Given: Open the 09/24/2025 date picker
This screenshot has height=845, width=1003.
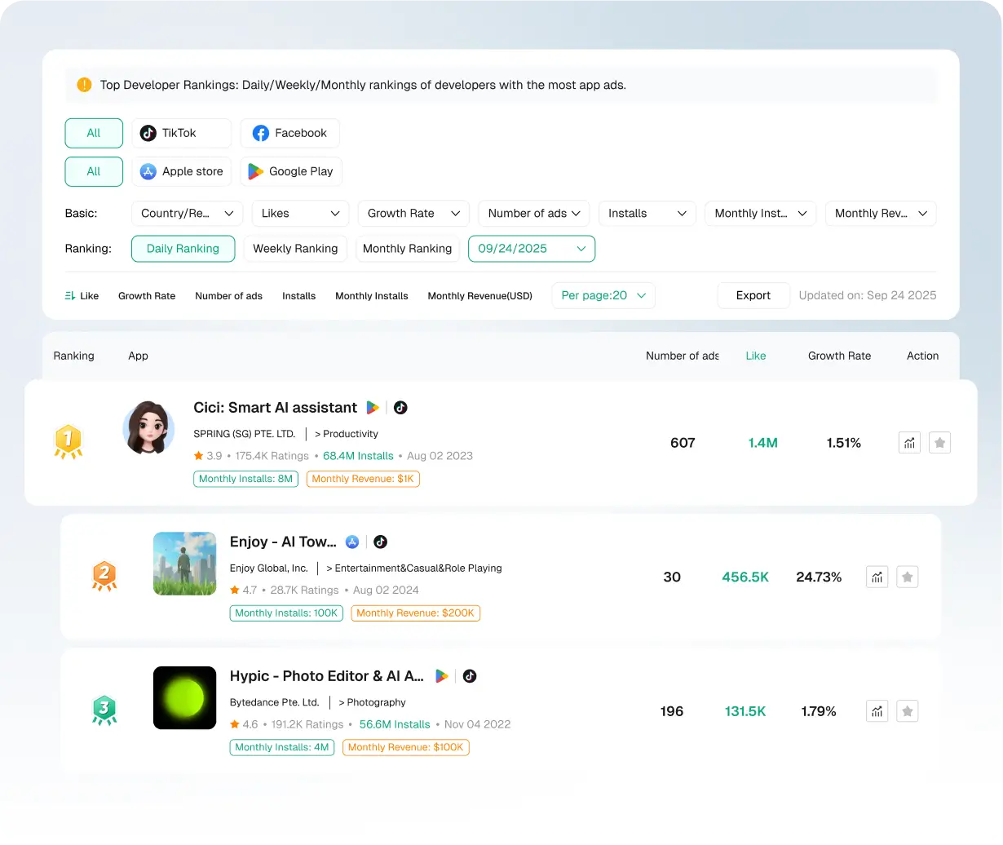Looking at the screenshot, I should point(532,249).
